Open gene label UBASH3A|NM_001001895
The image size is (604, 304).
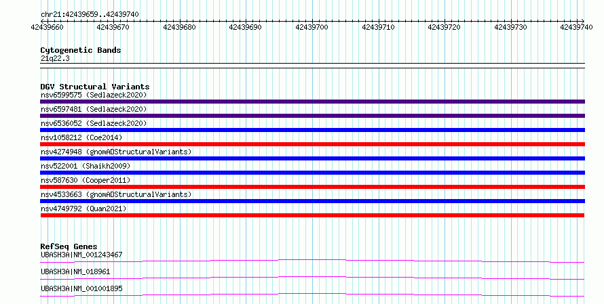pyautogui.click(x=81, y=288)
